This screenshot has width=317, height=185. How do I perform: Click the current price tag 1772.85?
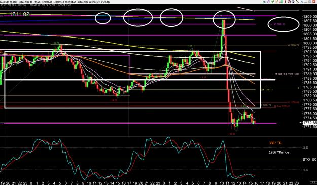[x=309, y=123]
